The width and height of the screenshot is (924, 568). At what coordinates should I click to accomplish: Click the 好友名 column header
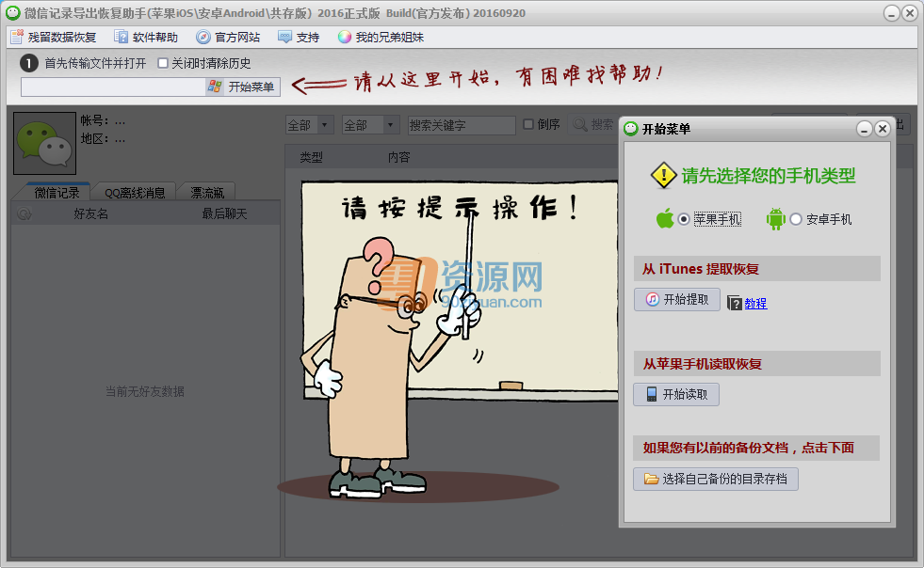(x=90, y=213)
